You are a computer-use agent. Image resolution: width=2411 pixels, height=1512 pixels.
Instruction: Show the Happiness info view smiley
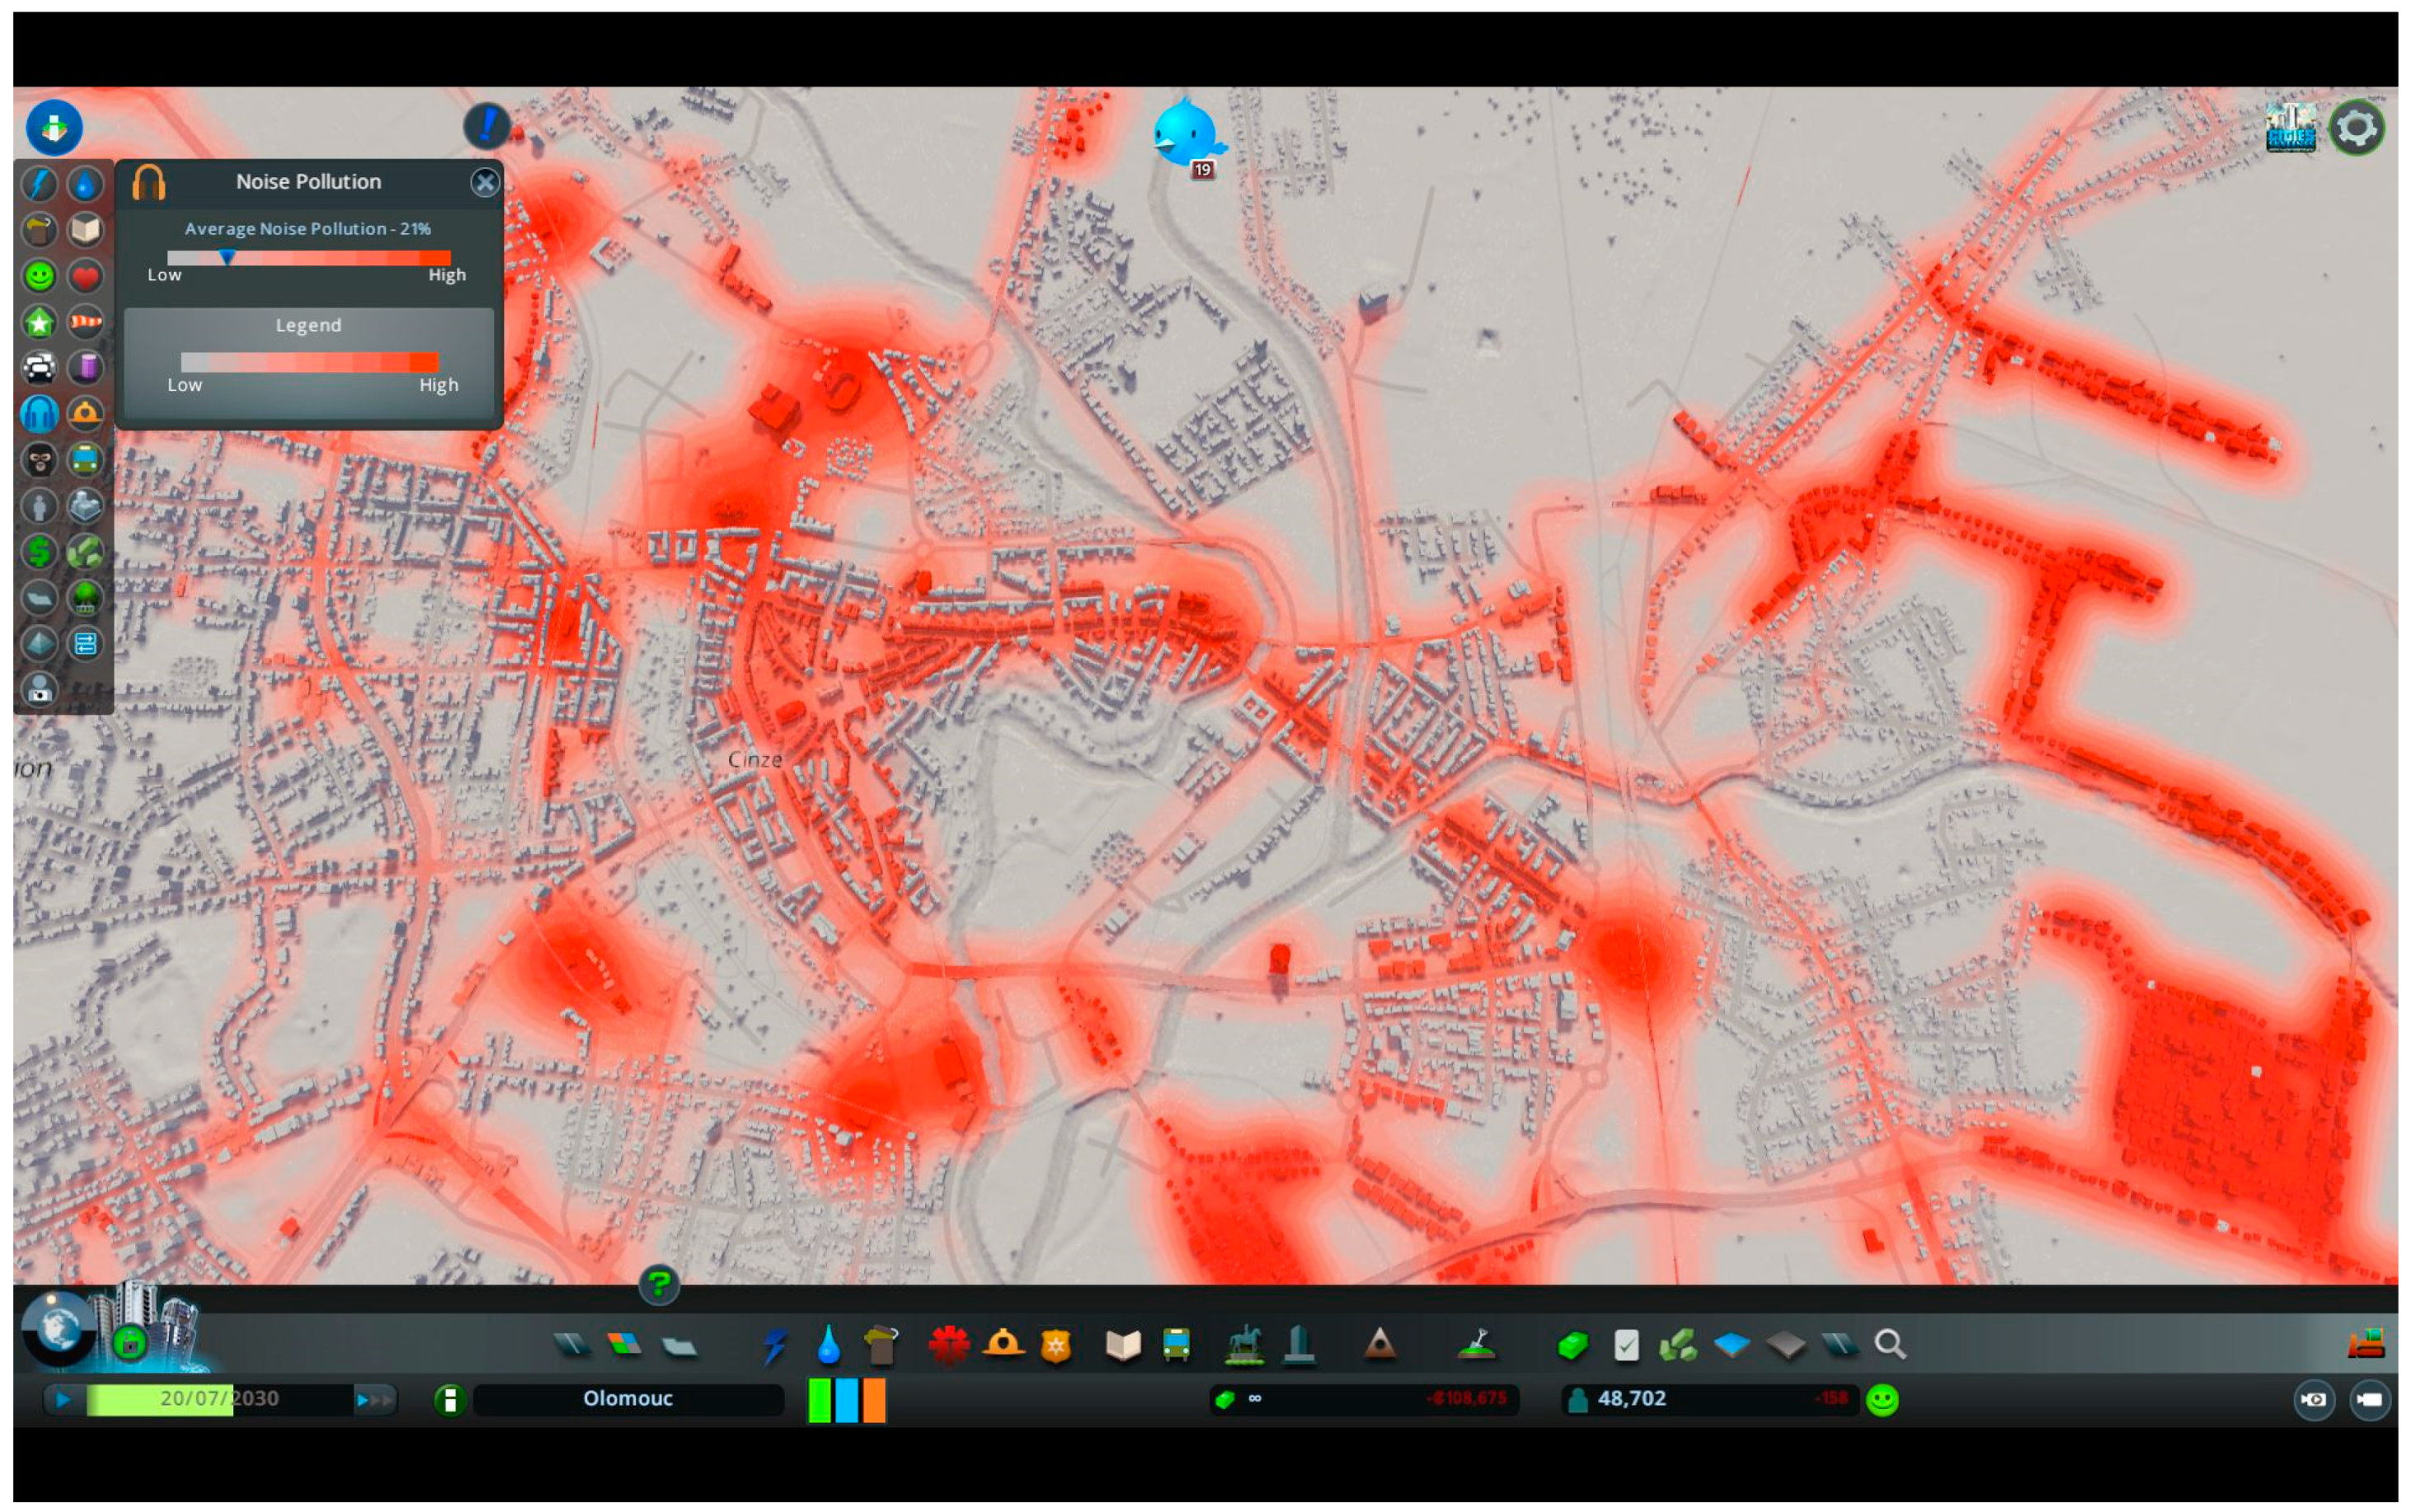coord(39,276)
